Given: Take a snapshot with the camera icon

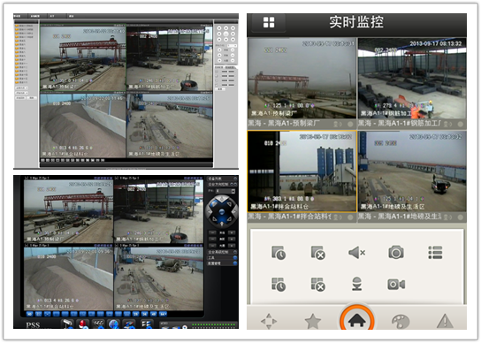Looking at the screenshot, I should pyautogui.click(x=396, y=252).
